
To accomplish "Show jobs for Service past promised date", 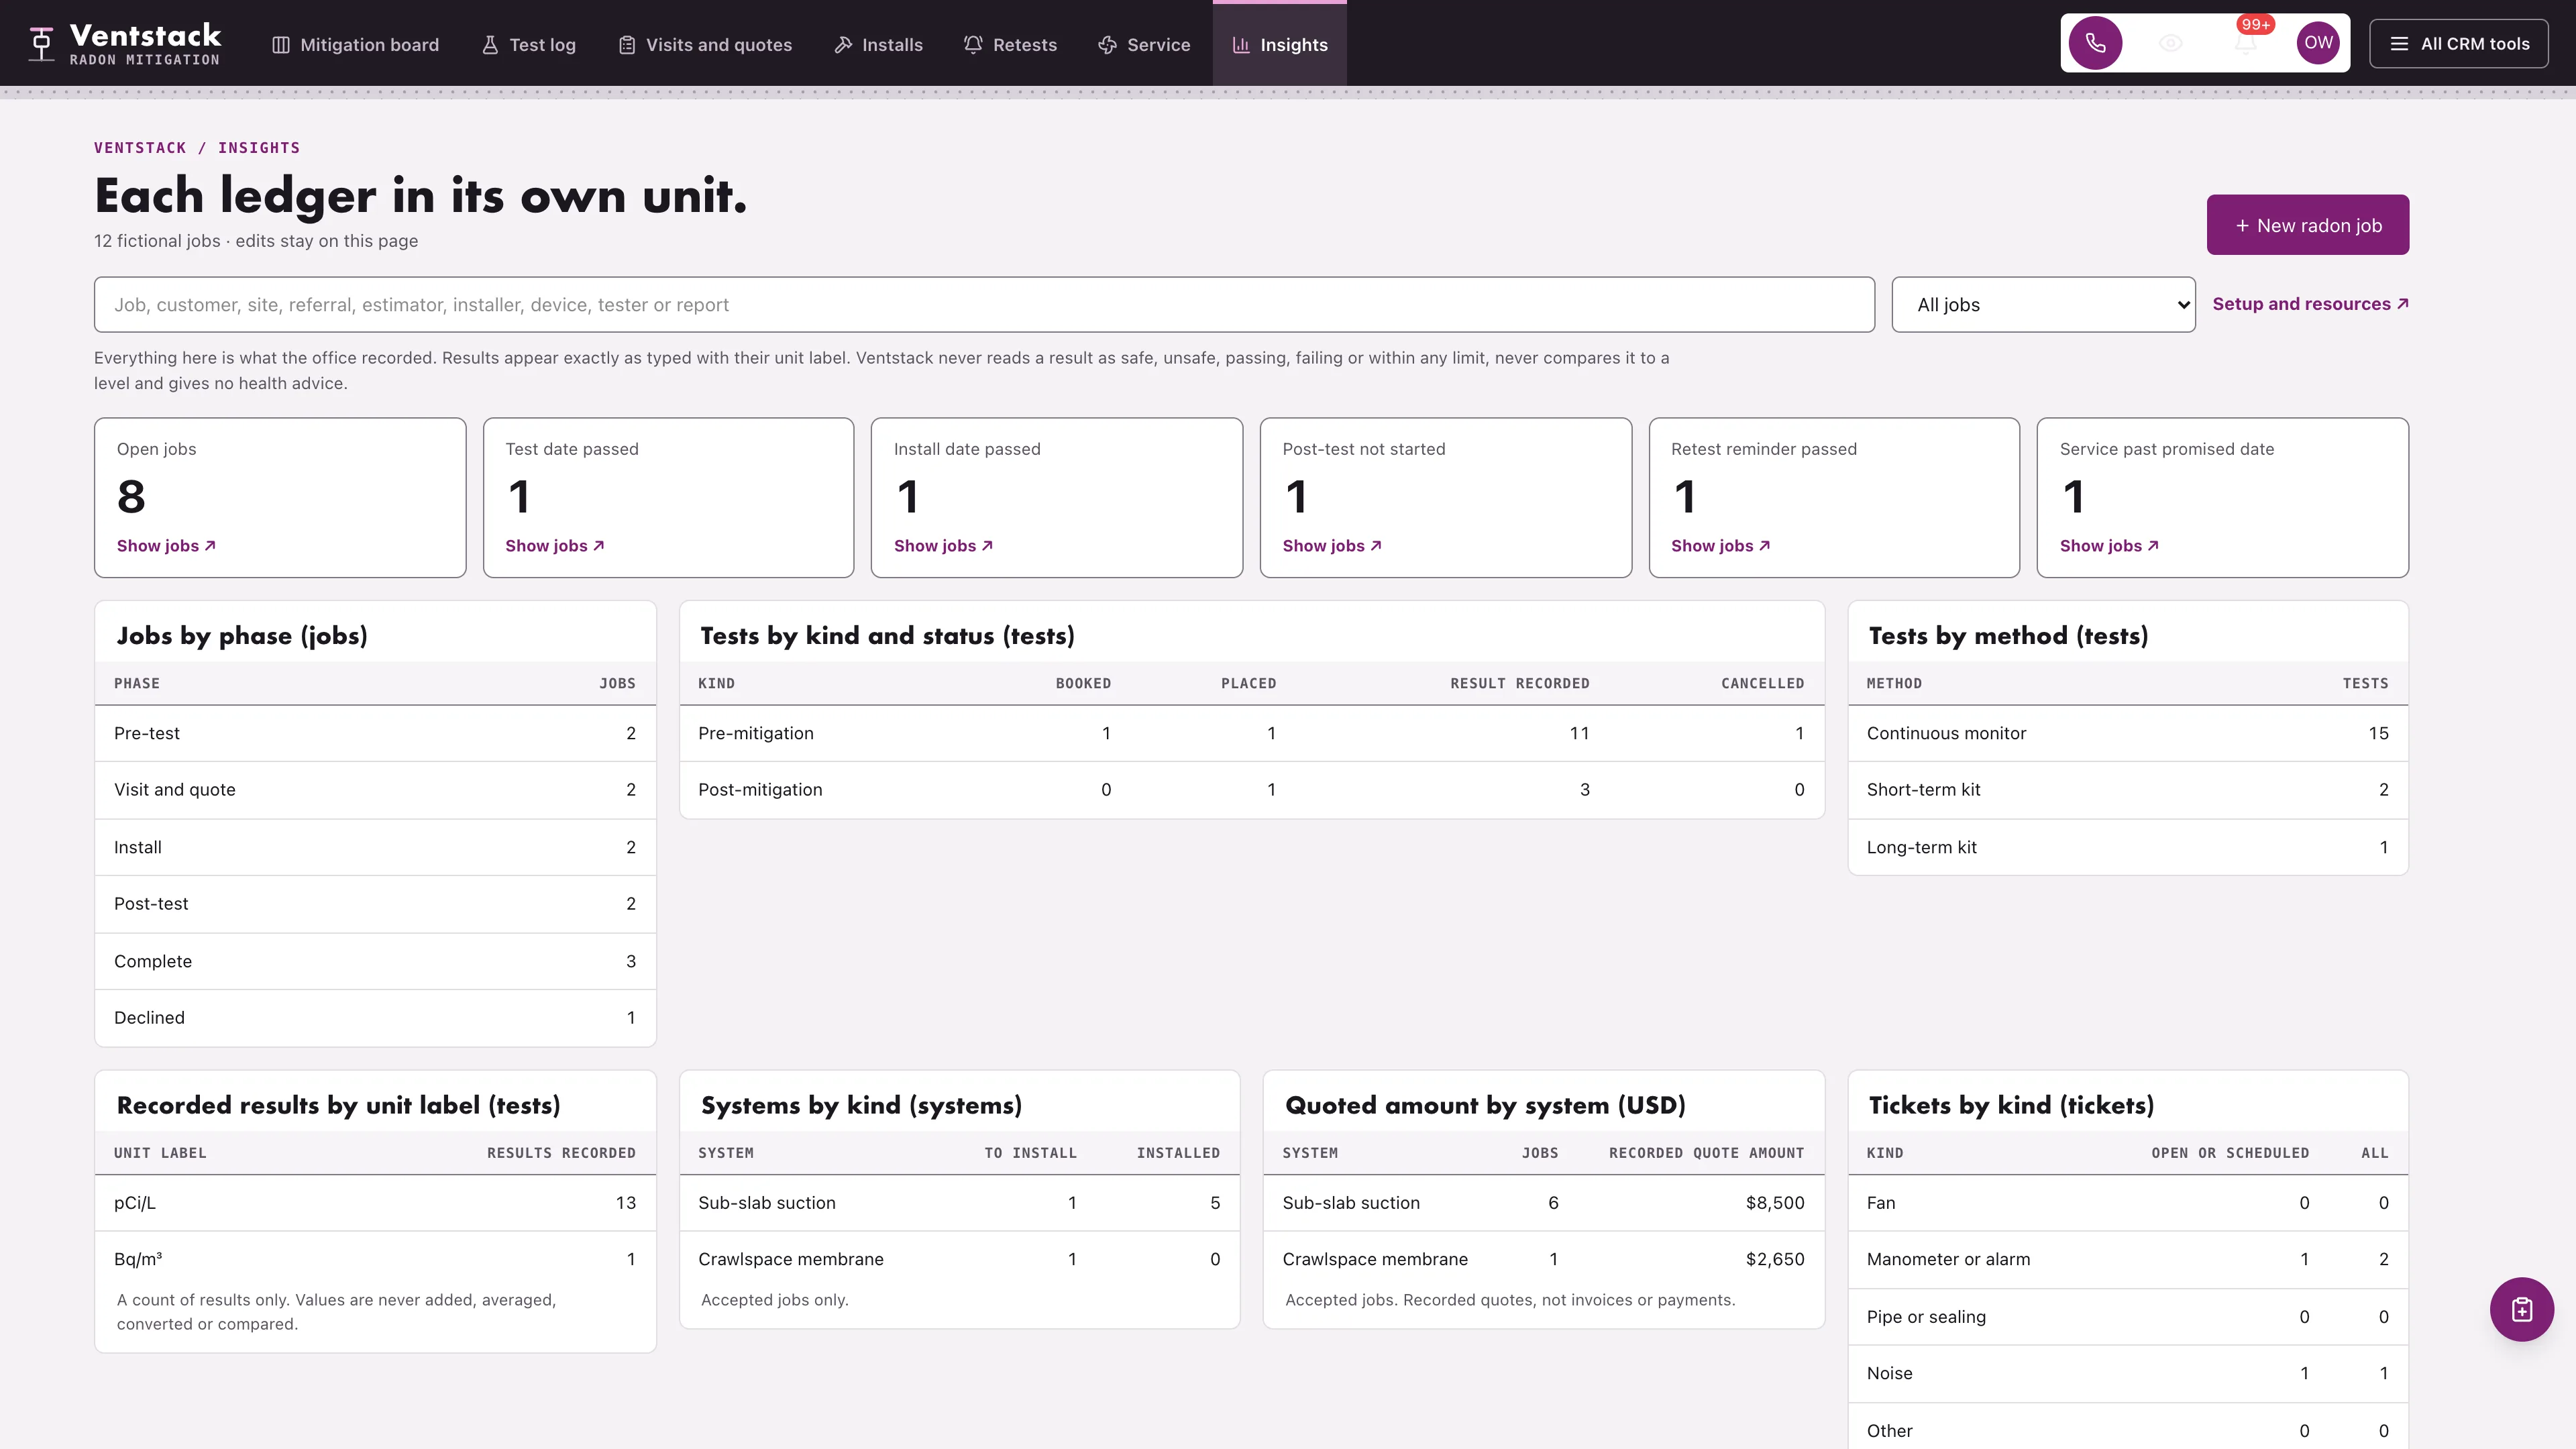I will coord(2109,546).
